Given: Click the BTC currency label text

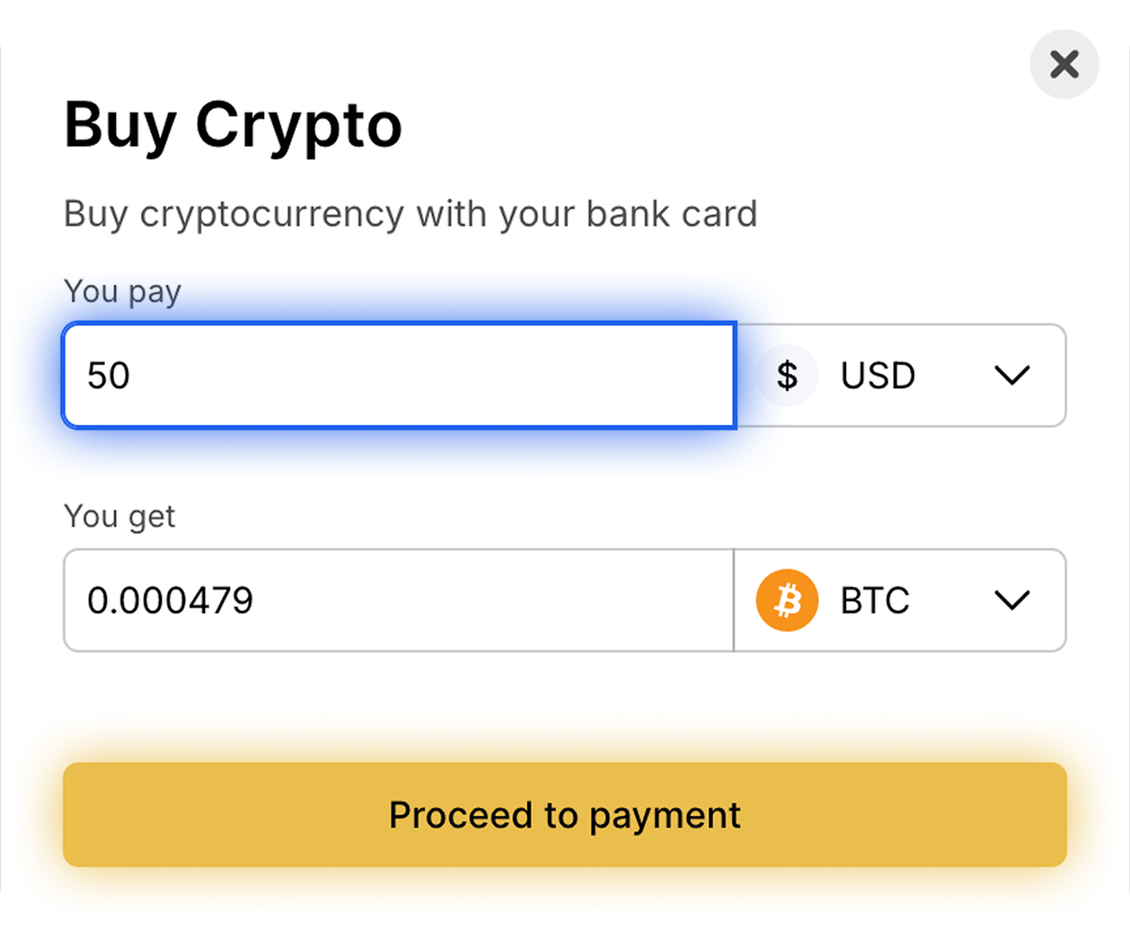Looking at the screenshot, I should (x=874, y=600).
